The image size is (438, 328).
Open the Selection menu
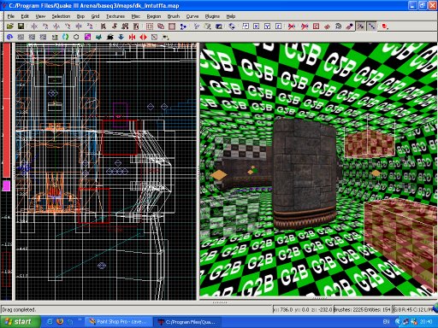[61, 16]
